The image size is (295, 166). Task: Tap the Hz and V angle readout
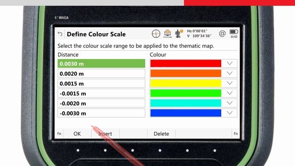pos(199,34)
